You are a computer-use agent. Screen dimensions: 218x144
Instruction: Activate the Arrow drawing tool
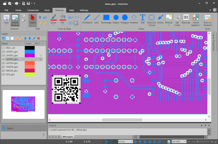point(160,19)
